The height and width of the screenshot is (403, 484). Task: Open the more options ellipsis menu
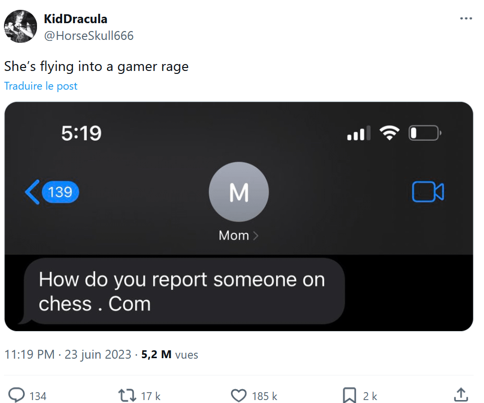click(x=466, y=19)
